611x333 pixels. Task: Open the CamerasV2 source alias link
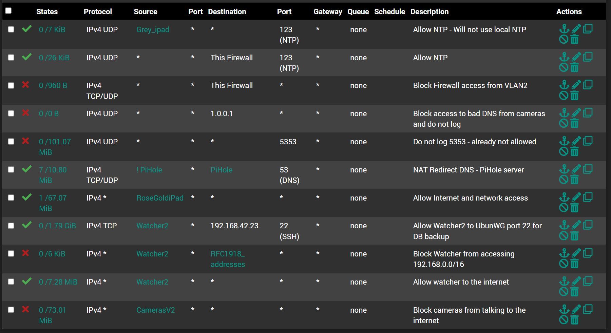[155, 310]
